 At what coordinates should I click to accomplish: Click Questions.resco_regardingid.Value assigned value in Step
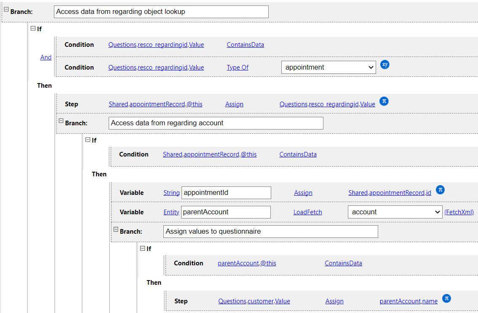coord(327,104)
